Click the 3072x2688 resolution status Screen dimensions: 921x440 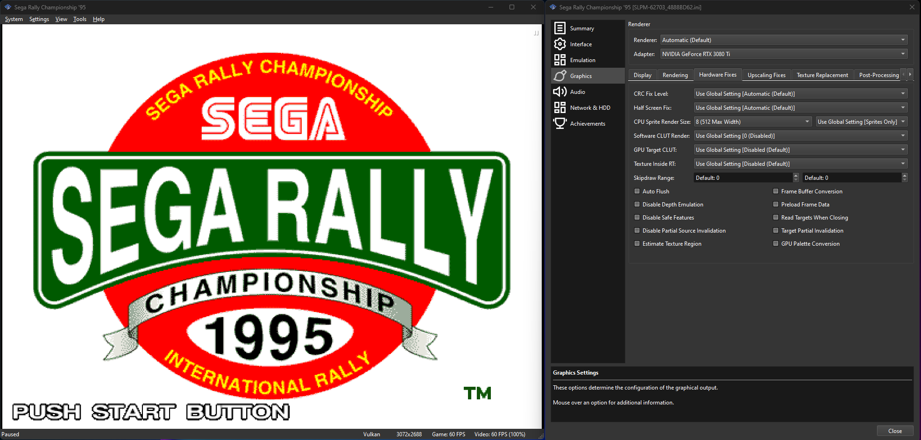409,434
